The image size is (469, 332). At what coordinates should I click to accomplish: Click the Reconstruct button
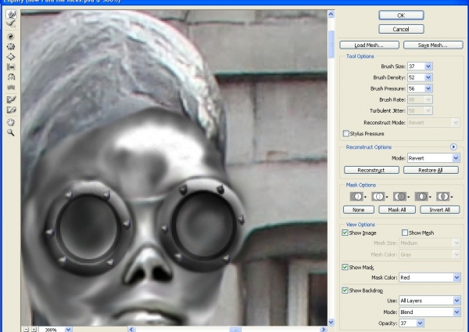click(371, 170)
